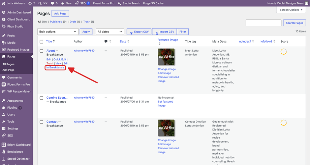Open Add Page in sidebar submenu

(x=8, y=70)
